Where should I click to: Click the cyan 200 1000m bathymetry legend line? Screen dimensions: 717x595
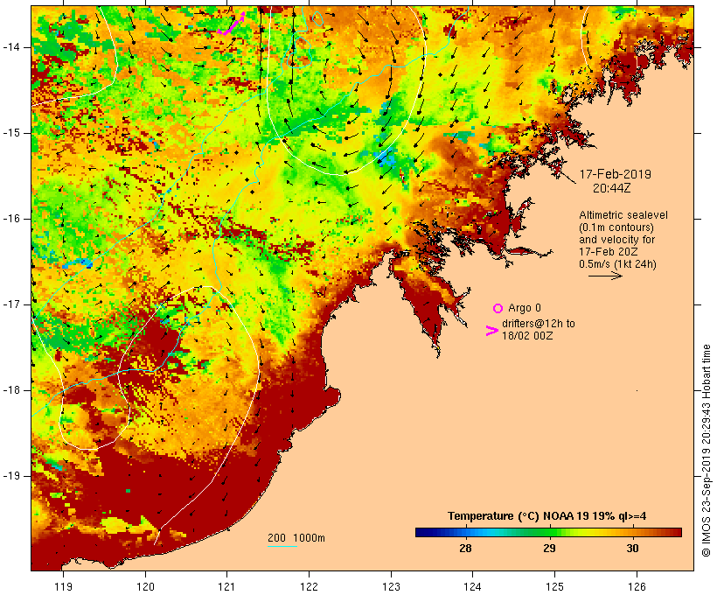[282, 546]
